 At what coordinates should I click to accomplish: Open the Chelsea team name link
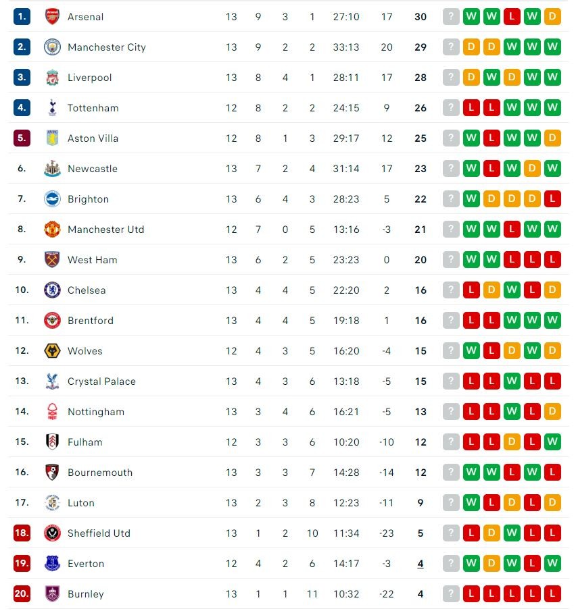coord(87,290)
